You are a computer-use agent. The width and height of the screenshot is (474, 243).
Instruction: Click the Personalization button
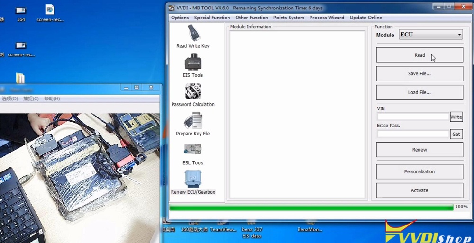pos(419,171)
